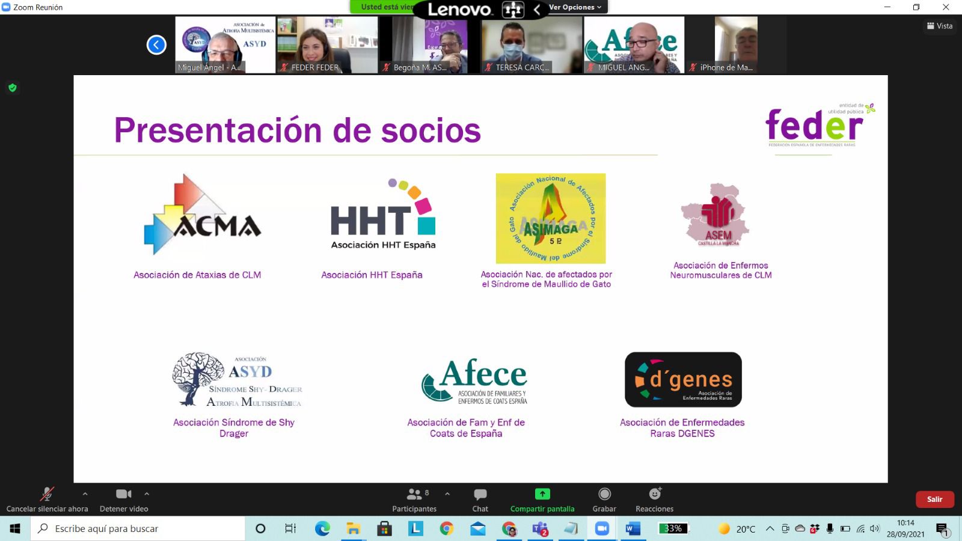Expand the Participantes options arrow

[447, 494]
